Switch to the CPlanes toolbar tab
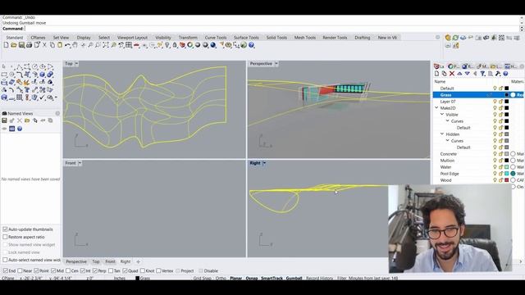Viewport: 525px width, 295px height. point(38,38)
